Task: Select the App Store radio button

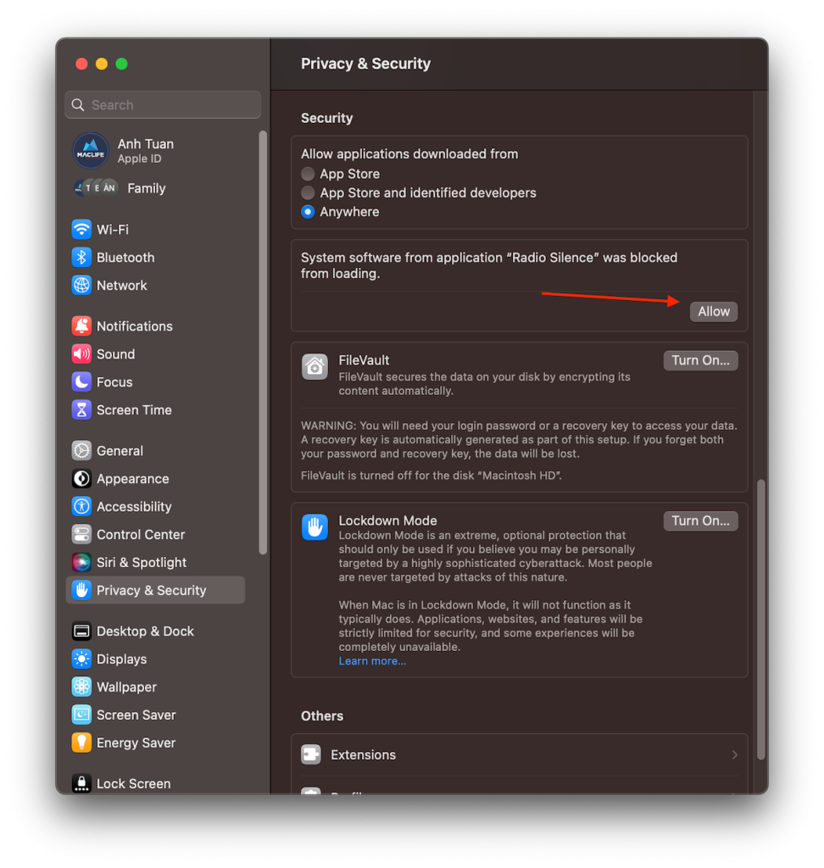Action: click(307, 174)
